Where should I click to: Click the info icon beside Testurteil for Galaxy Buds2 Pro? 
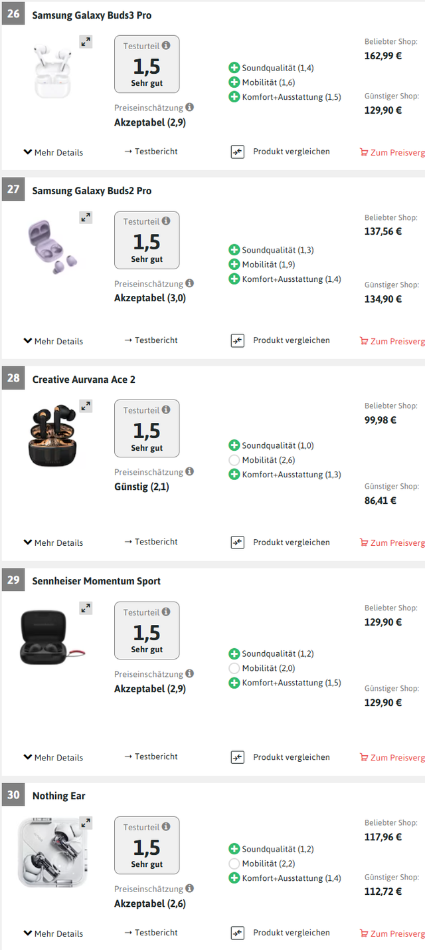tap(166, 221)
